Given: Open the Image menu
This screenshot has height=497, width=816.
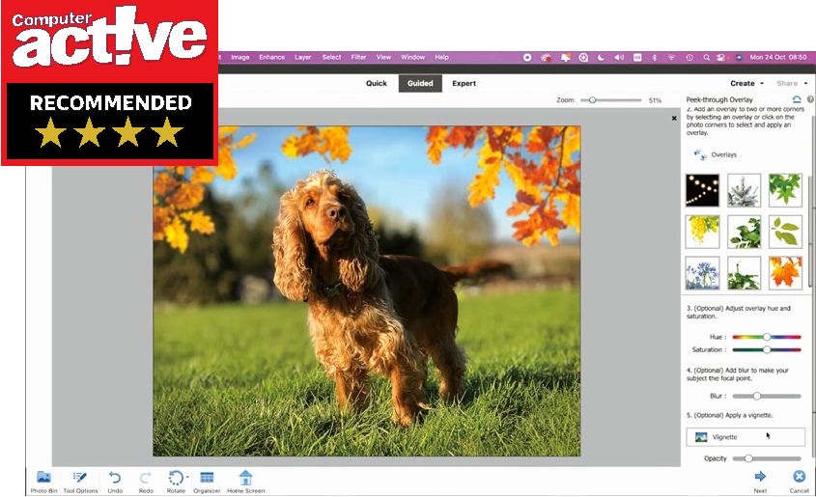Looking at the screenshot, I should pos(239,57).
